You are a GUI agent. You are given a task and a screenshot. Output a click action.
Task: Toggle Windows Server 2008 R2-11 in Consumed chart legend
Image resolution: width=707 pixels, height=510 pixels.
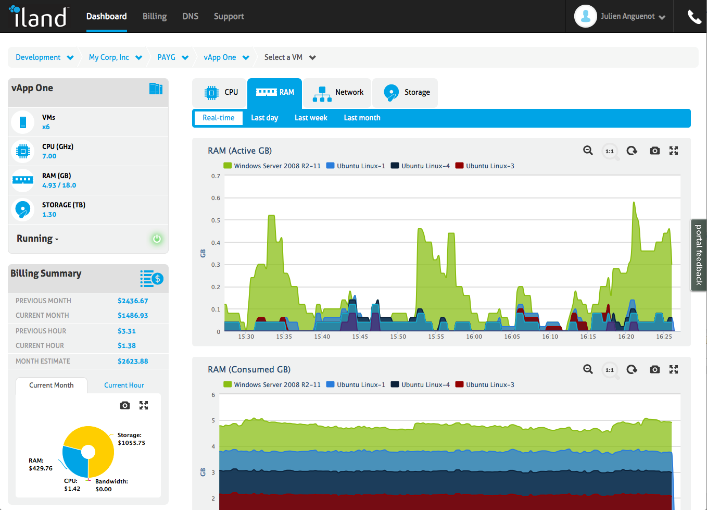coord(272,384)
